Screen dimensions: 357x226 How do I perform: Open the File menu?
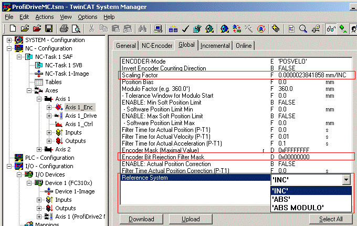click(9, 17)
